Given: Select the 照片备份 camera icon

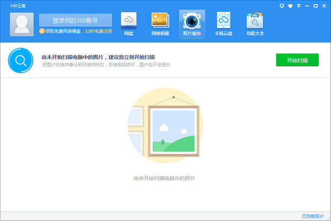Looking at the screenshot, I should [192, 23].
